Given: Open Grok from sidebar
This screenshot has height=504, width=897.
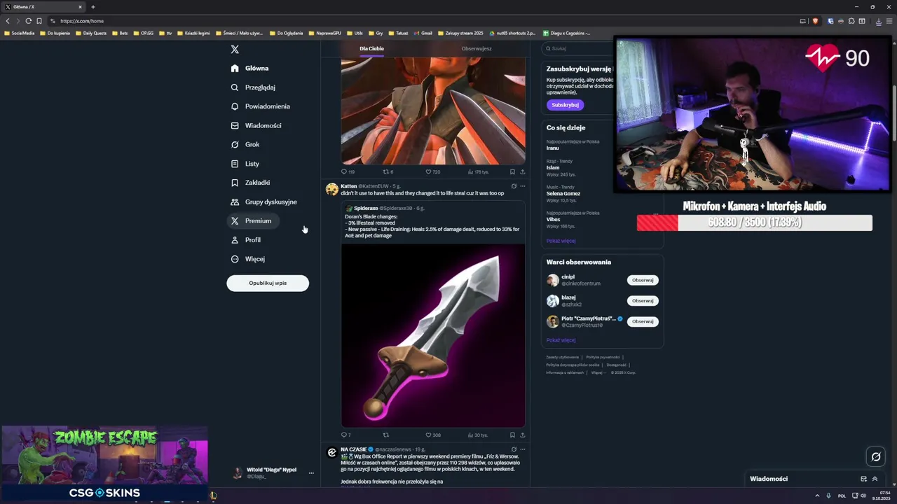Looking at the screenshot, I should (x=245, y=144).
